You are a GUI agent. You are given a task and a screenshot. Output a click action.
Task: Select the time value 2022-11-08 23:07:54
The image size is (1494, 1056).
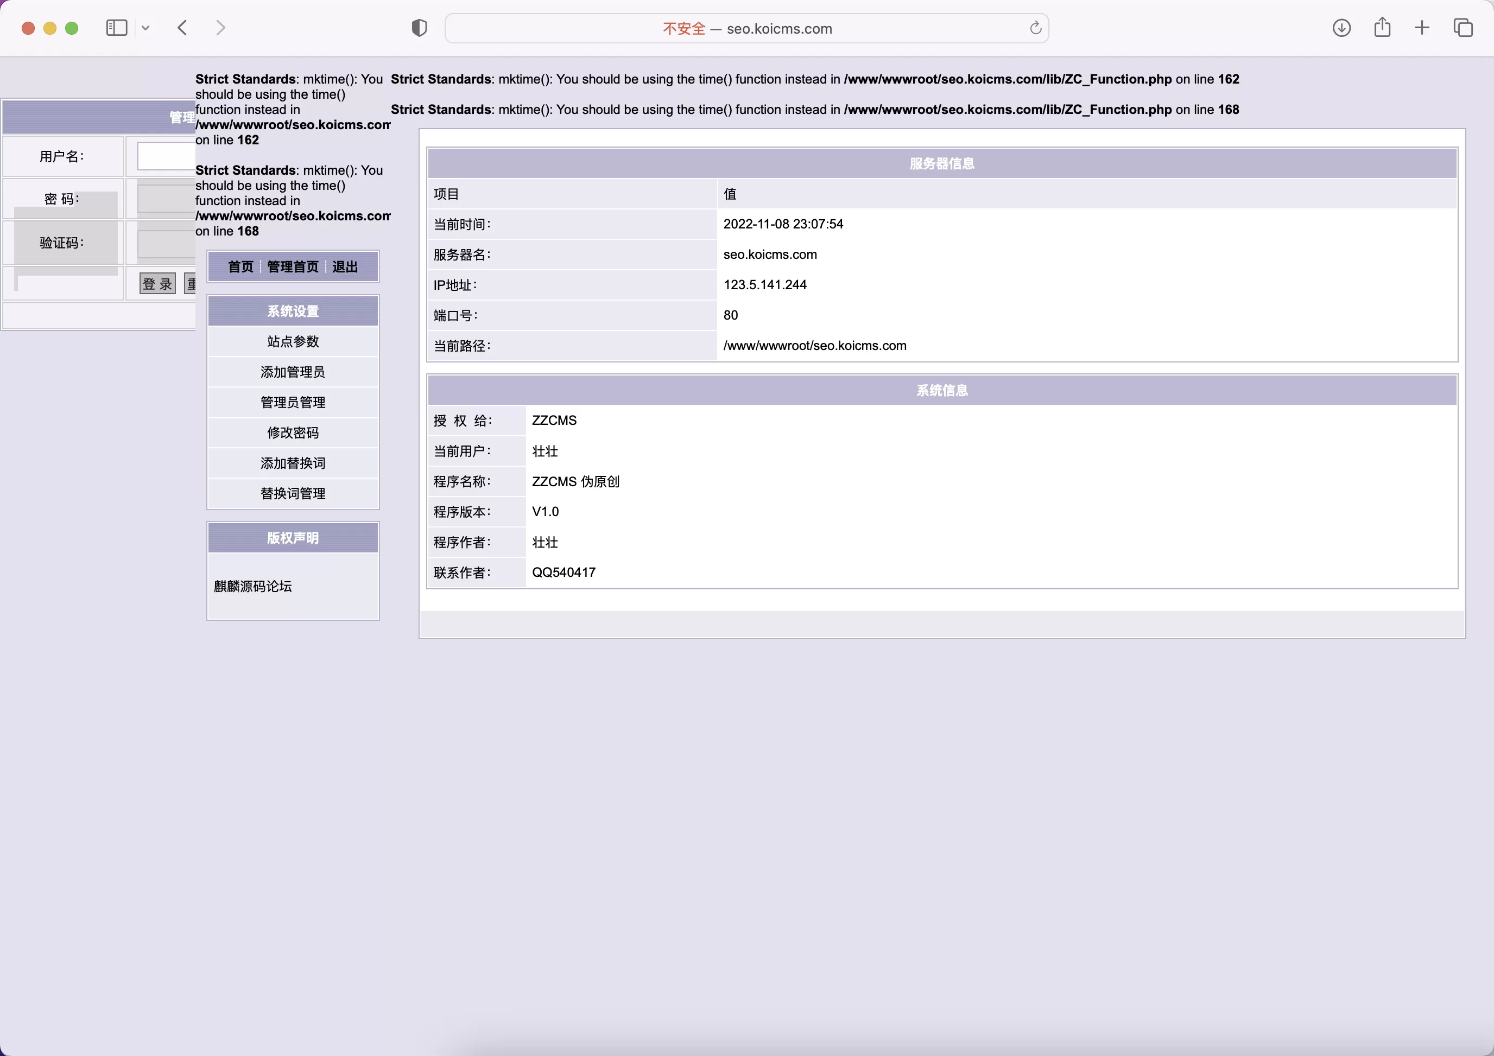tap(783, 224)
